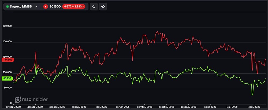Click the август 2025 date label
This screenshot has width=268, height=110.
[x=123, y=107]
